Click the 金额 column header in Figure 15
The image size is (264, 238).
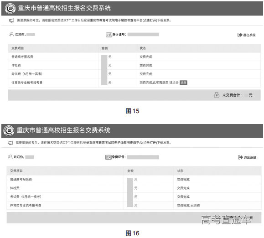(104, 48)
